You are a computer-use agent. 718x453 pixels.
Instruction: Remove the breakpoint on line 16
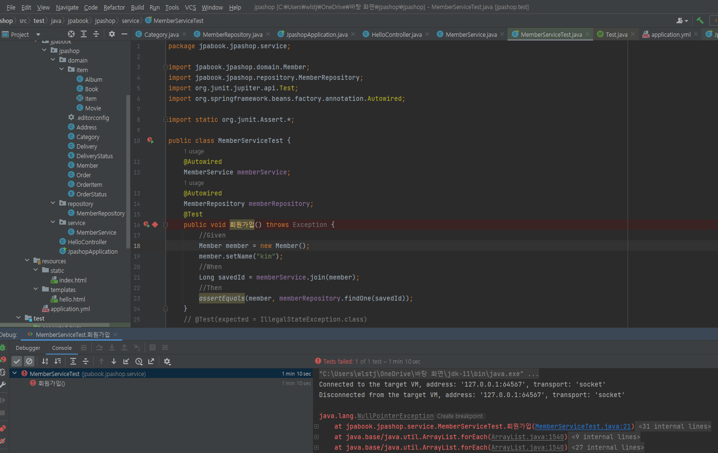pos(155,225)
